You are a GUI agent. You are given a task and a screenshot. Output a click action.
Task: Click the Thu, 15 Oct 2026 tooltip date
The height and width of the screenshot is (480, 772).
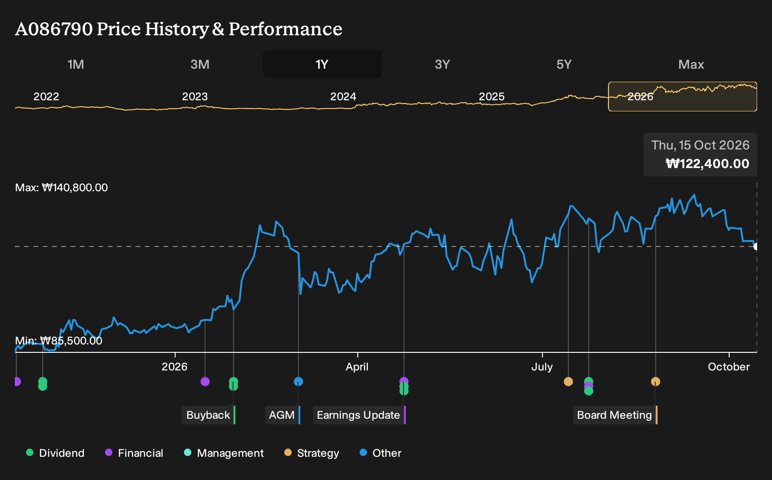tap(700, 145)
